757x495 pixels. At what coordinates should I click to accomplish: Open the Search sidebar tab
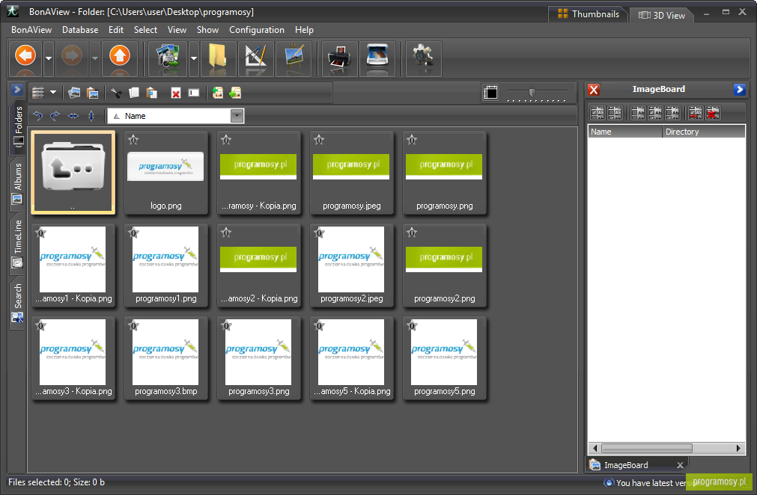pyautogui.click(x=18, y=302)
